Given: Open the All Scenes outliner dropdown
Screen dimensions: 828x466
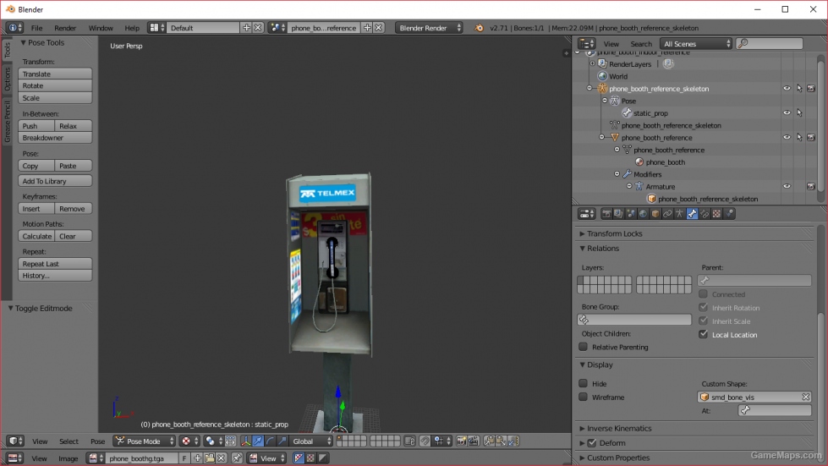Looking at the screenshot, I should point(697,44).
